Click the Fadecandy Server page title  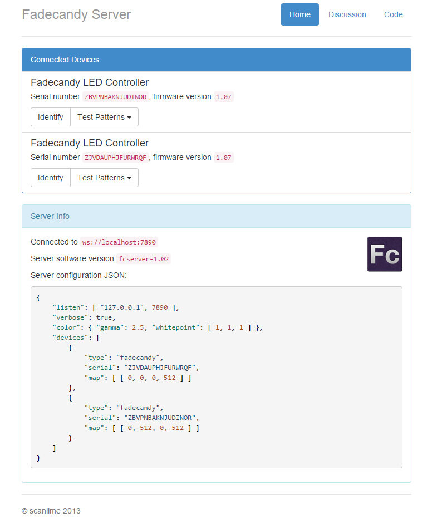pyautogui.click(x=76, y=14)
